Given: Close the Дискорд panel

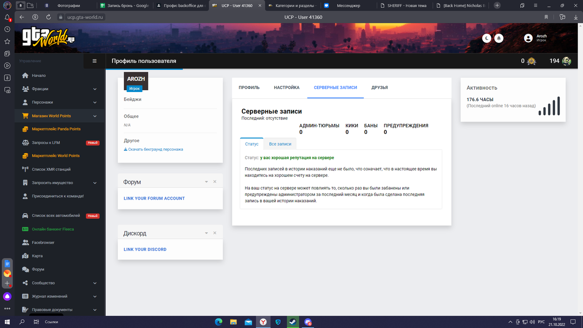Looking at the screenshot, I should click(x=215, y=233).
